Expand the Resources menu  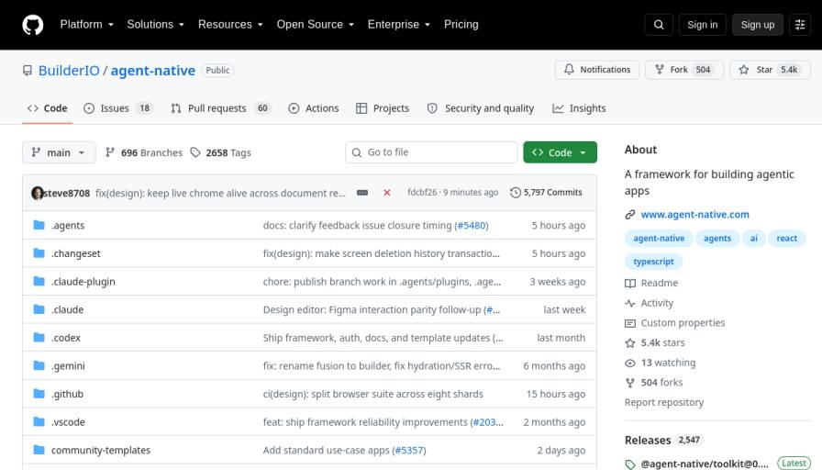(230, 25)
